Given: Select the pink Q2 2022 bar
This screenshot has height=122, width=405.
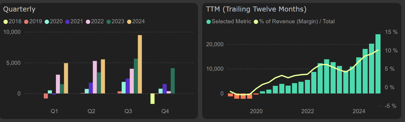Looking at the screenshot, I should (95, 77).
